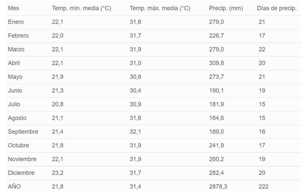Screen dimensions: 307x191
Task: Click Diciembre's min temperature value 23,2
Action: pyautogui.click(x=58, y=173)
